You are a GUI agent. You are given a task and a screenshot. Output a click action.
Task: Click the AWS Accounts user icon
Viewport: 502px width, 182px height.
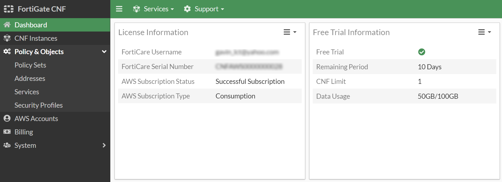[7, 118]
